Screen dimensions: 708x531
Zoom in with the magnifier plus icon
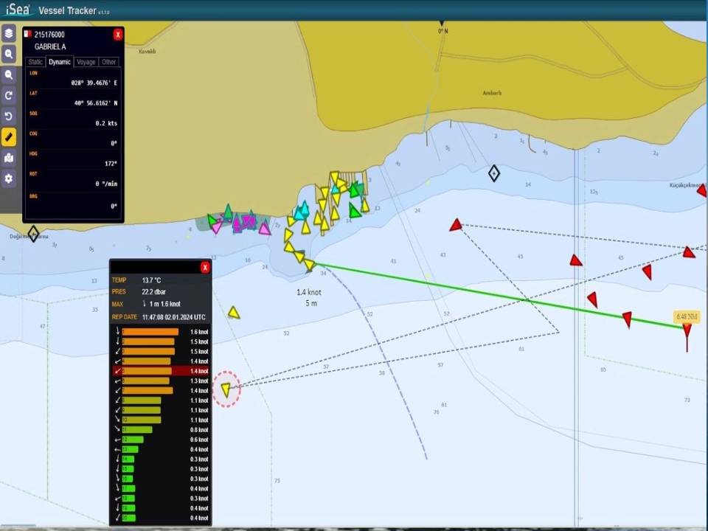(x=9, y=55)
